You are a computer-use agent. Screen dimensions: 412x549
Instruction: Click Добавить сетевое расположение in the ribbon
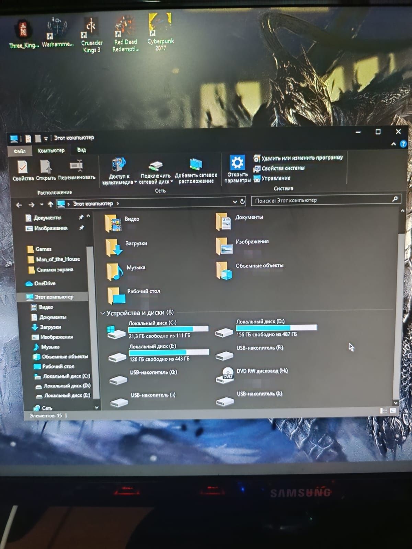(196, 171)
